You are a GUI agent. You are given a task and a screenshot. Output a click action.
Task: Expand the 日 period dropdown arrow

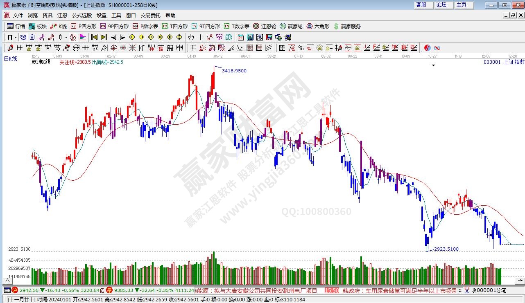coord(16,37)
